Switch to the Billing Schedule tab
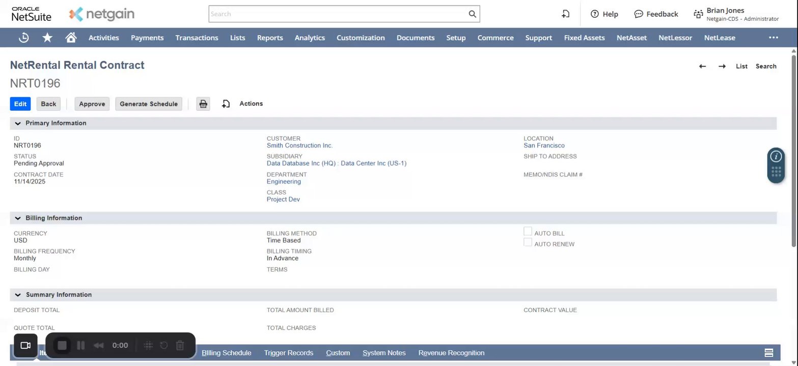798x366 pixels. tap(227, 353)
